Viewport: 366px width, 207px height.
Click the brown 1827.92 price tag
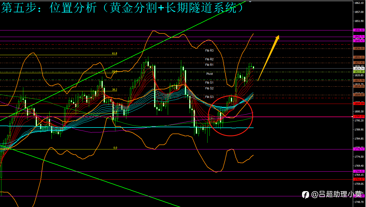(359, 63)
